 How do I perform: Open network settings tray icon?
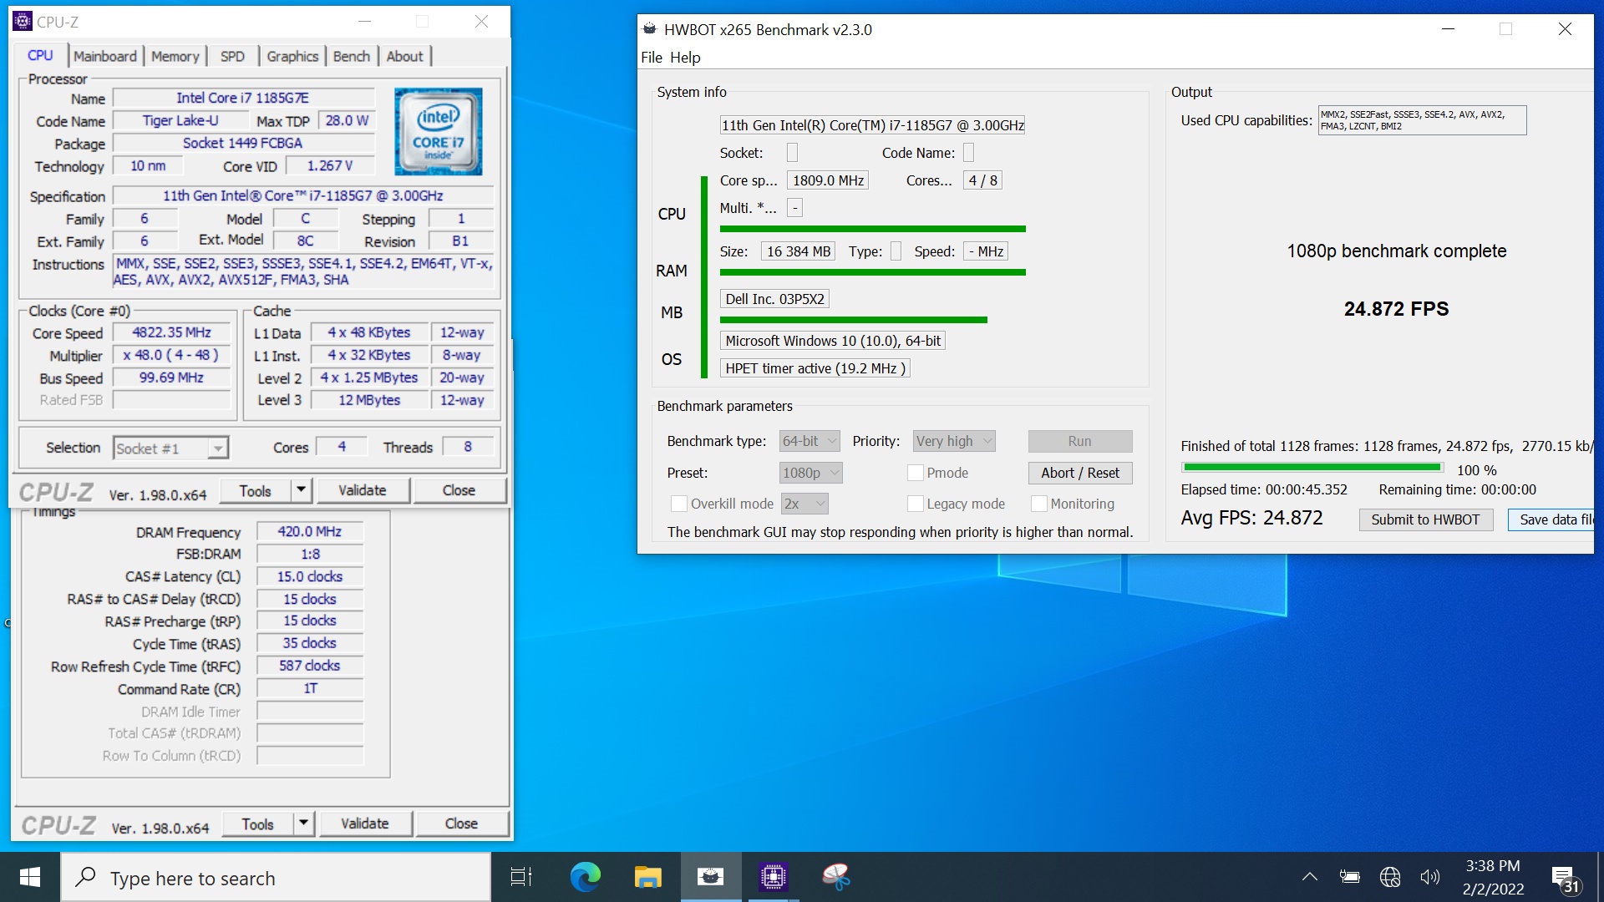tap(1390, 877)
